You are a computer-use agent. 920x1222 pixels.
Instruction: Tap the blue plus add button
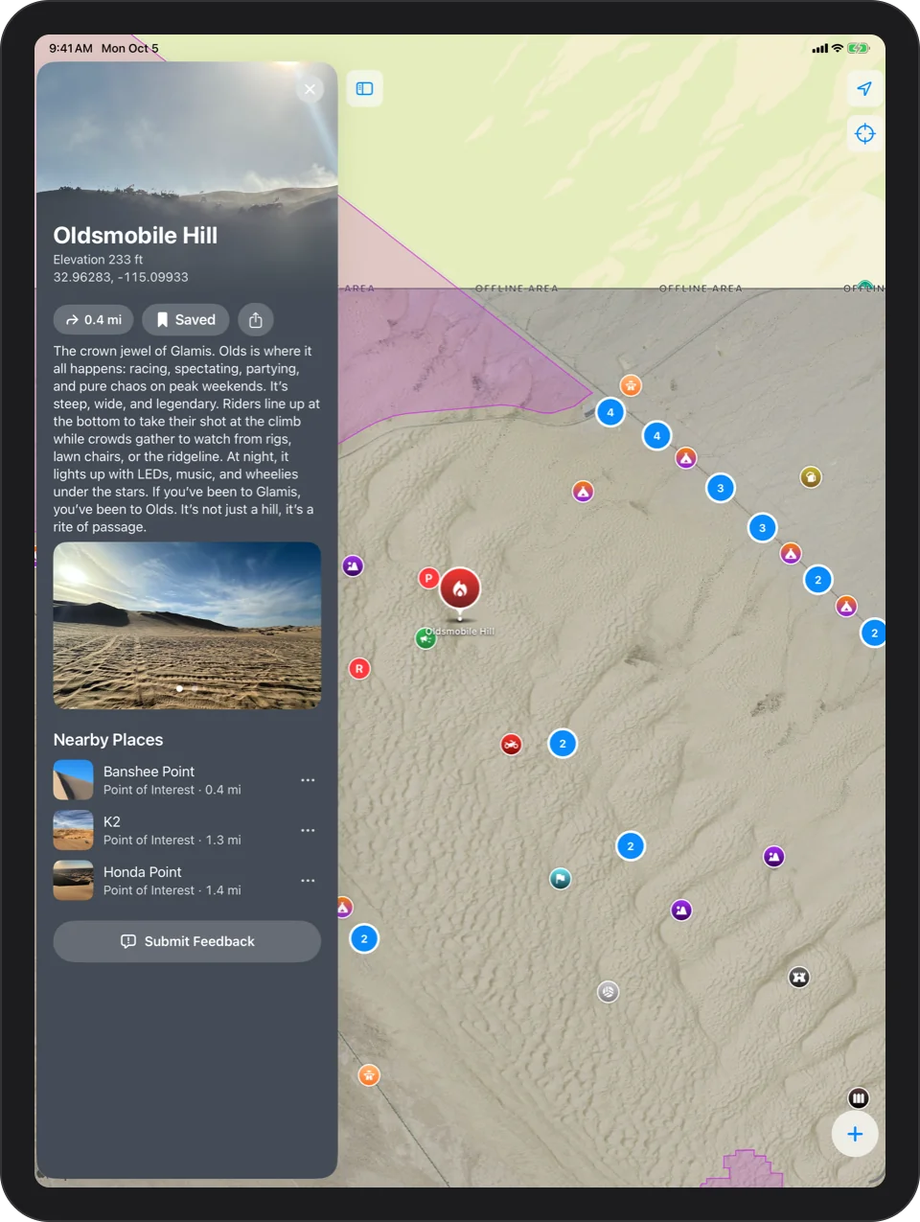tap(855, 1134)
